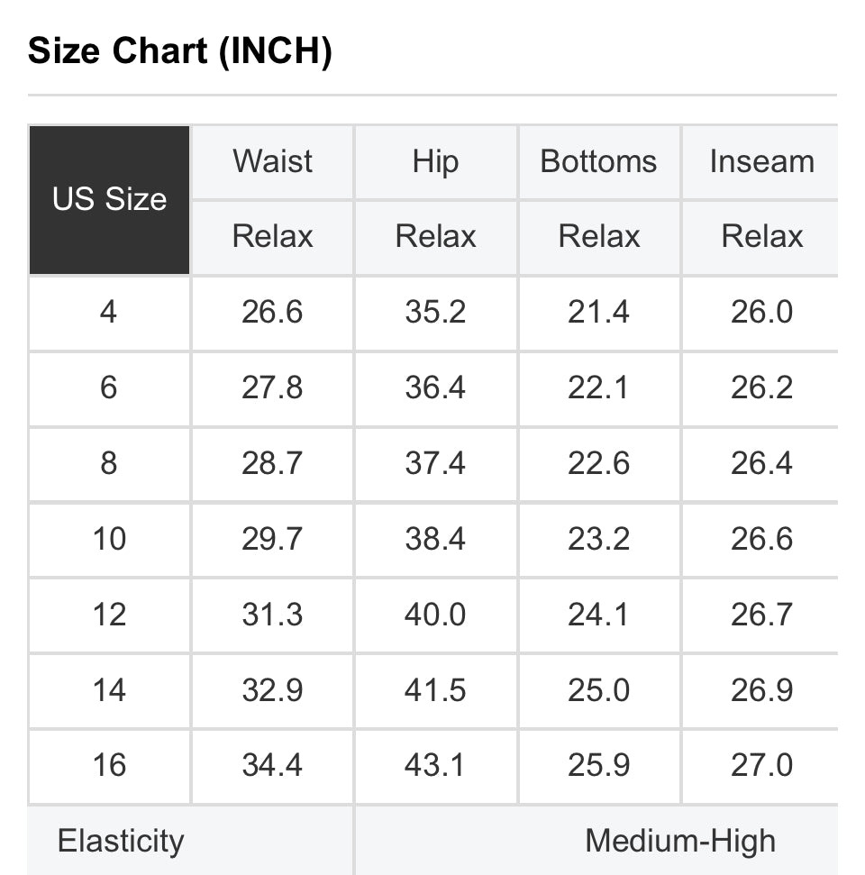Click hip value 38.4 for size 10

click(435, 540)
